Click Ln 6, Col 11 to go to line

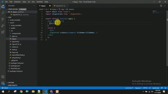click(x=129, y=88)
